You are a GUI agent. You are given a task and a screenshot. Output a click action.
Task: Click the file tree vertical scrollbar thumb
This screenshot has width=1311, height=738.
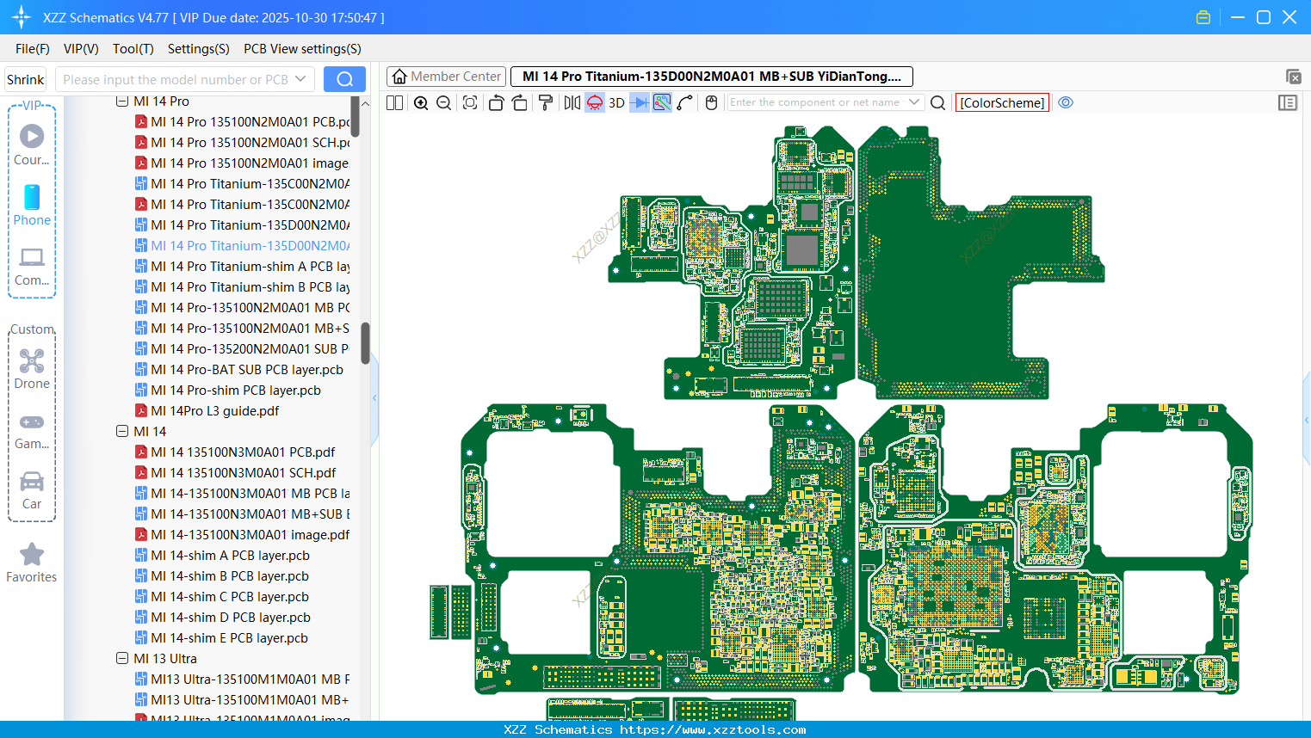coord(366,342)
